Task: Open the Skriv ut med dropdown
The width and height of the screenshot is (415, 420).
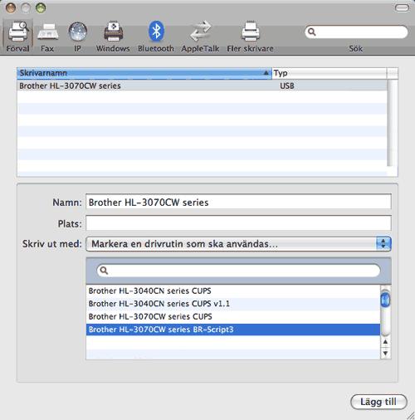Action: pyautogui.click(x=238, y=244)
